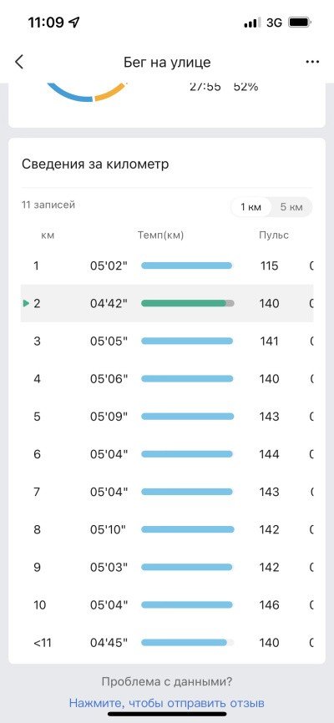Screen dimensions: 334x723
Task: Open the three-dots more options menu
Action: [x=312, y=63]
